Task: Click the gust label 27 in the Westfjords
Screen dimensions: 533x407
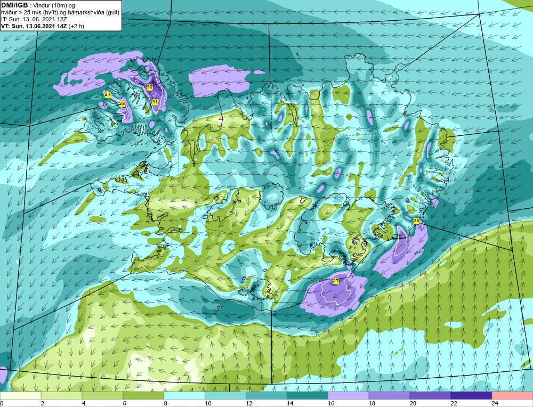Action: (x=108, y=94)
